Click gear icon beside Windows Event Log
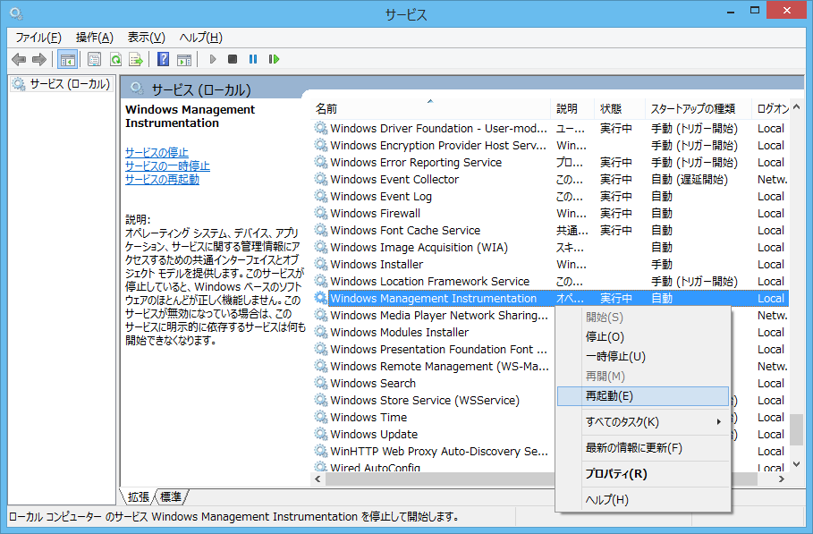This screenshot has height=534, width=813. coord(321,196)
